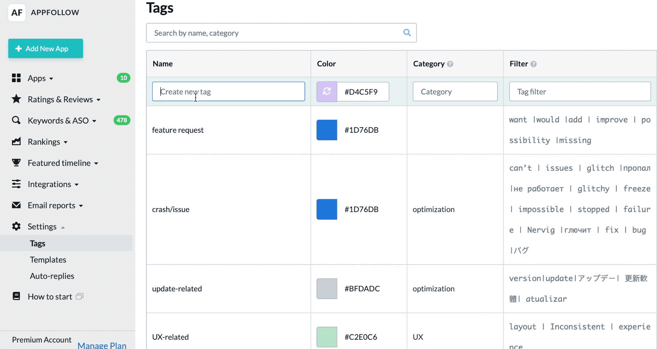
Task: Click the Featured timeline trophy icon
Action: [16, 163]
